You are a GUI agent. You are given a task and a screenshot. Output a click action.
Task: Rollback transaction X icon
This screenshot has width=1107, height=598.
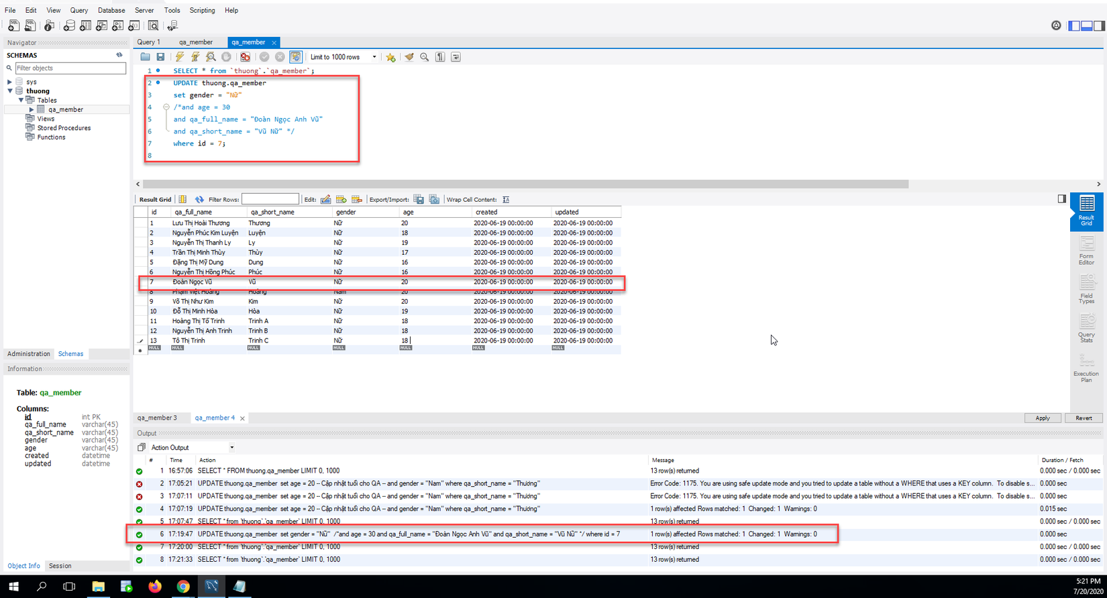pyautogui.click(x=280, y=57)
